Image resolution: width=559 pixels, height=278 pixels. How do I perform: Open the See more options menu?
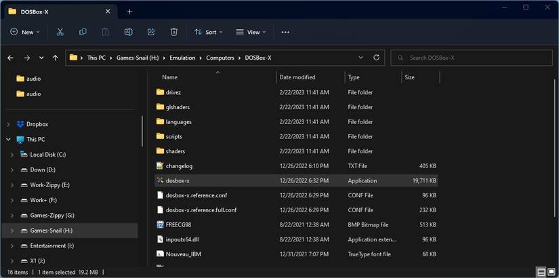[x=285, y=32]
